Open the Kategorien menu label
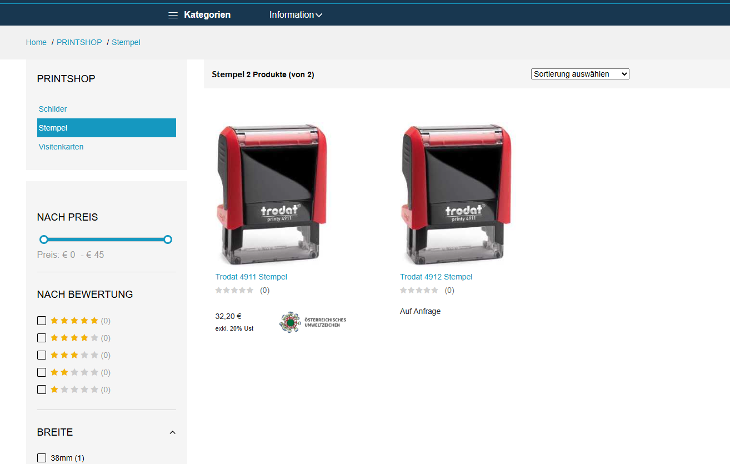The image size is (730, 464). tap(207, 15)
